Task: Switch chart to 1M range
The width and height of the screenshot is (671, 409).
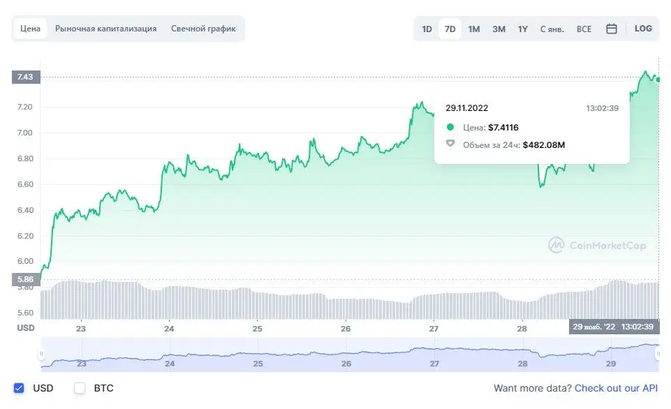Action: tap(474, 29)
